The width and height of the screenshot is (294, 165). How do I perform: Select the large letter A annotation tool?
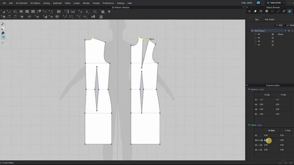point(87,11)
